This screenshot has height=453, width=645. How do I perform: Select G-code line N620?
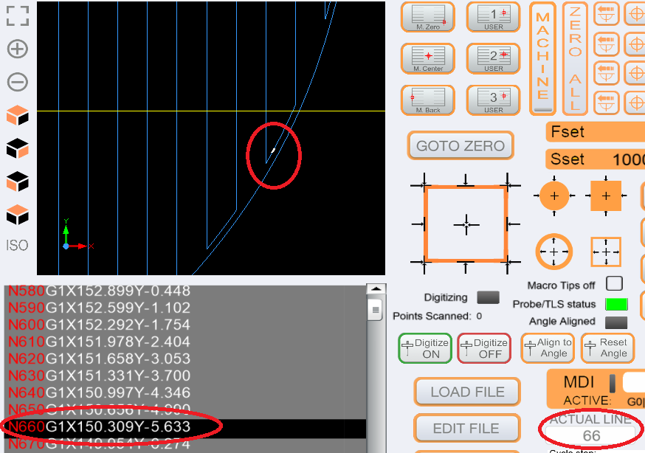185,359
